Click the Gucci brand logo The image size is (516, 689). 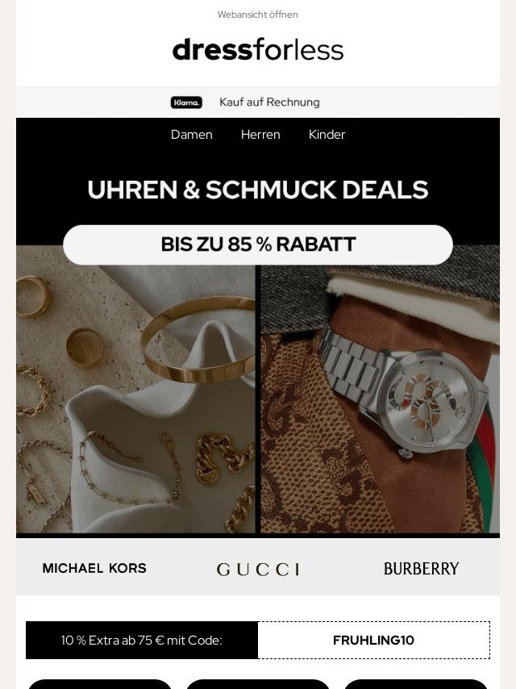coord(258,570)
